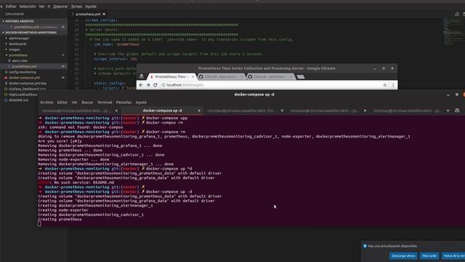Click the EXPLORADOR panel title
Viewport: 465px width, 262px height.
coord(15,14)
